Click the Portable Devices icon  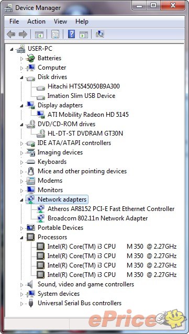pos(31,228)
